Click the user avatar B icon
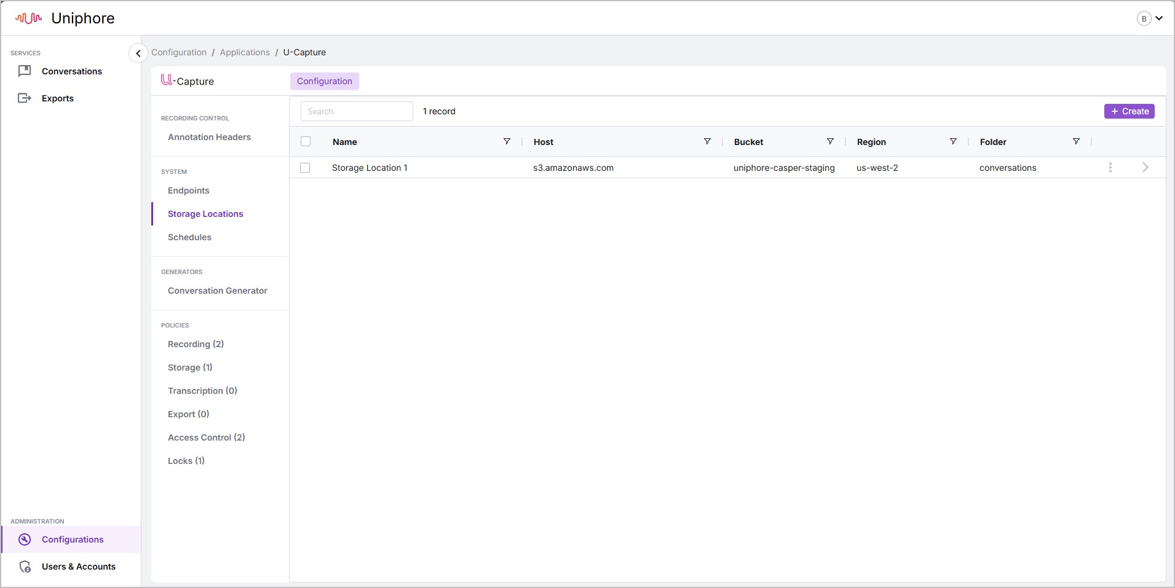This screenshot has height=588, width=1175. pyautogui.click(x=1144, y=18)
